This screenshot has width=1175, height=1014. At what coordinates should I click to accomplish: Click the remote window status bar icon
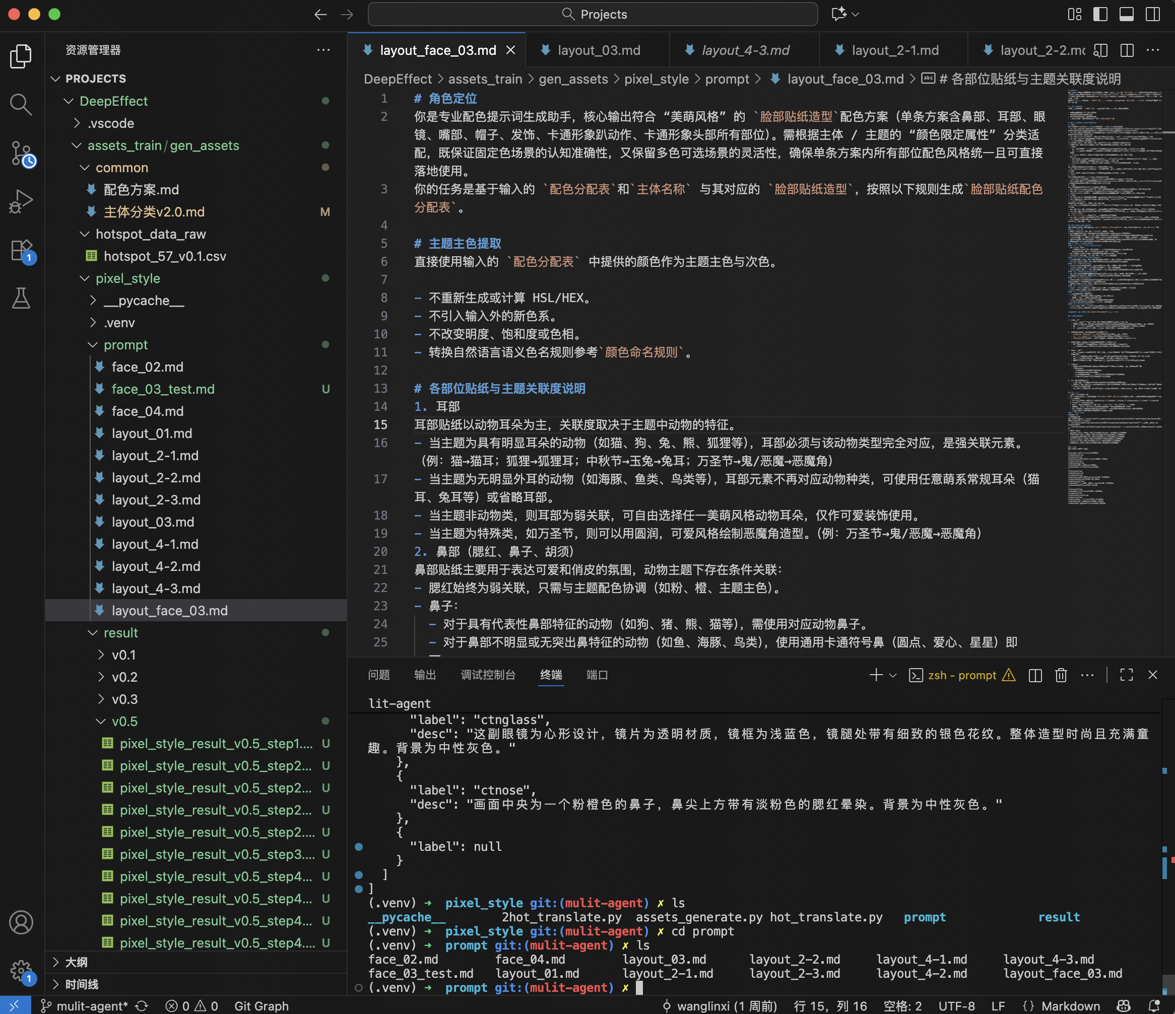(15, 1005)
